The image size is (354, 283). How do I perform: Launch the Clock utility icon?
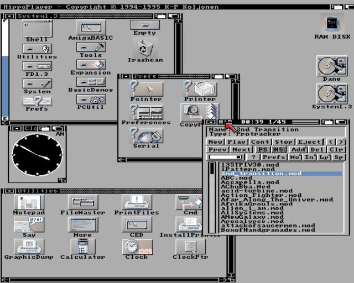pyautogui.click(x=137, y=247)
